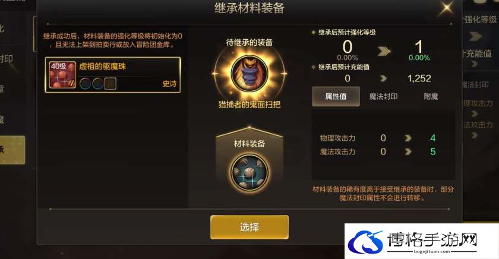Click the first round socket slot icon
The height and width of the screenshot is (259, 499).
(x=85, y=84)
